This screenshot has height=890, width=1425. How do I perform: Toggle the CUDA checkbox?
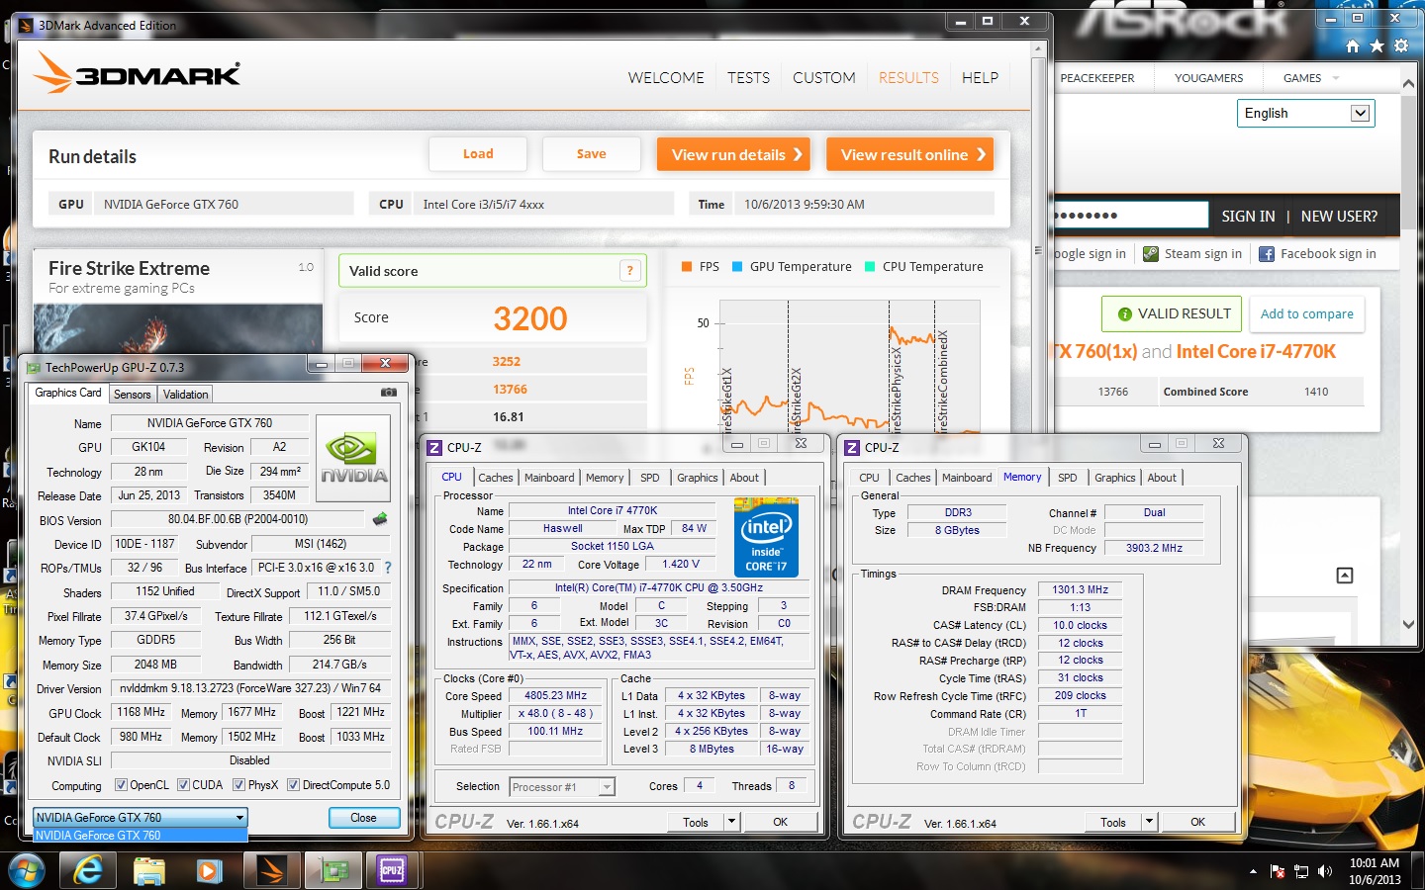tap(183, 785)
